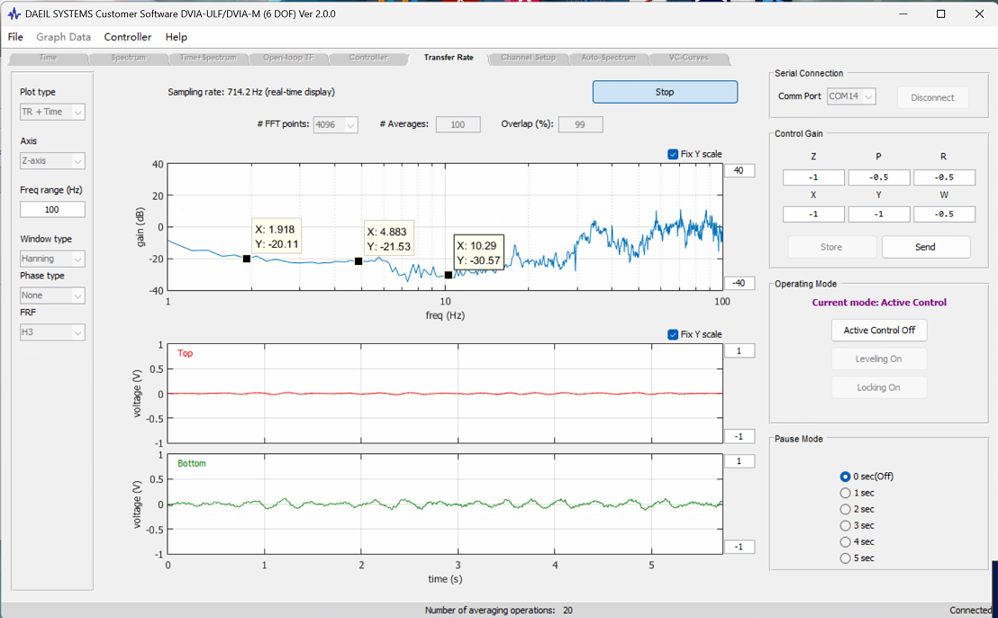Screen dimensions: 998x618
Task: Click the Bottom label in green plot
Action: pos(192,464)
